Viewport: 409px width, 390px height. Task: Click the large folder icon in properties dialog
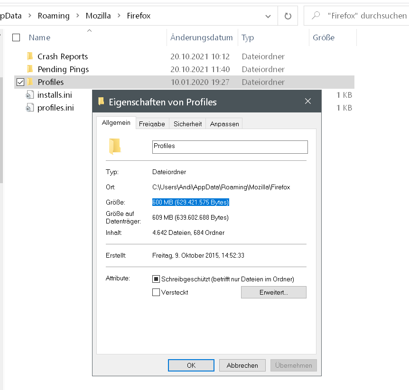point(115,147)
